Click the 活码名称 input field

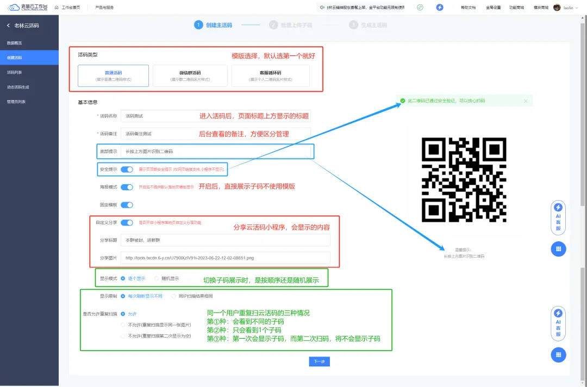(216, 116)
